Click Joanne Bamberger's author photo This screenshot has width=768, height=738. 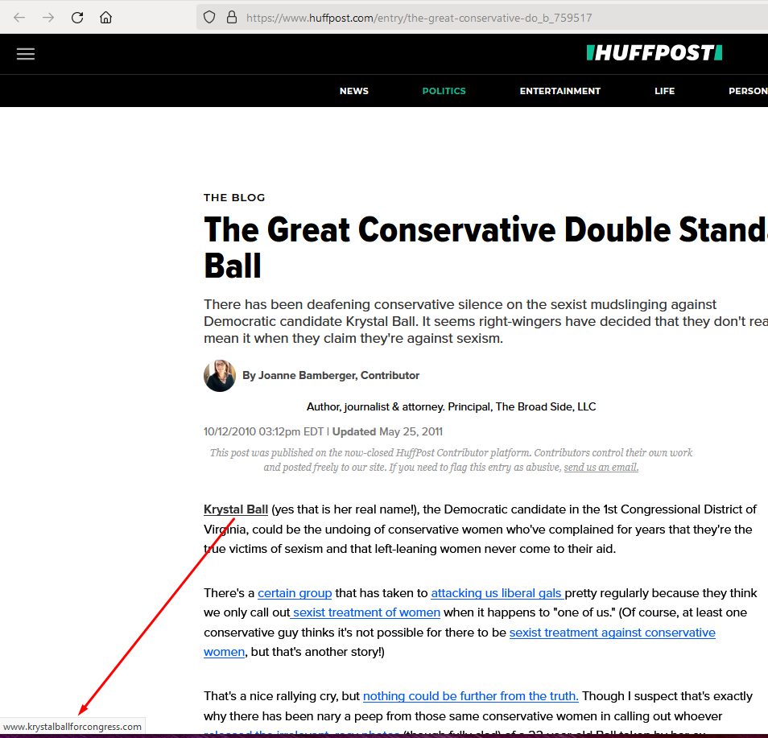coord(220,376)
